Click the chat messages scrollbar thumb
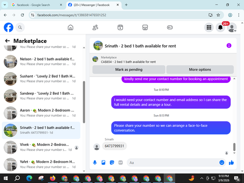 click(234, 147)
